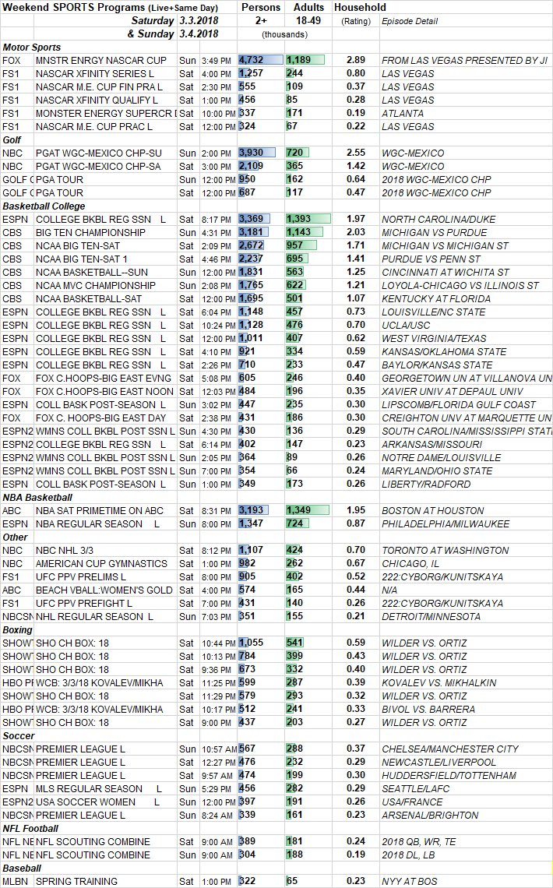Click the 1,349 adults 18-49 bar cell
The height and width of the screenshot is (888, 553).
pyautogui.click(x=308, y=510)
